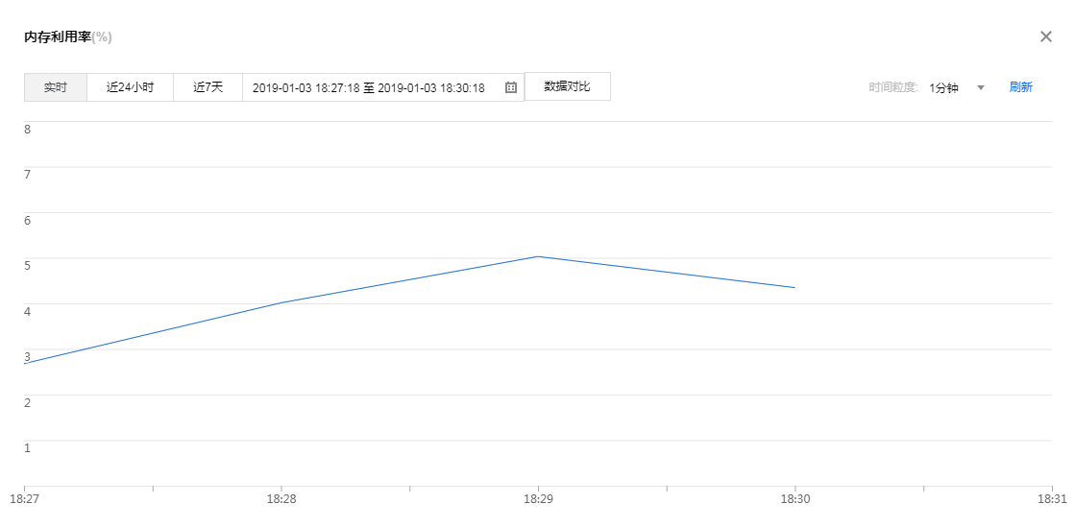Click the 刷新 refresh link

tap(1020, 87)
